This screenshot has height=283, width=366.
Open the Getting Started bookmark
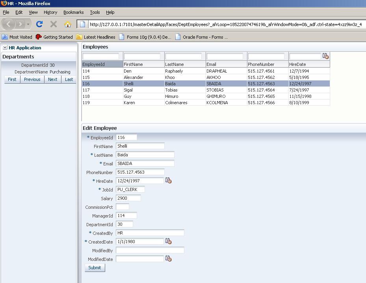(x=54, y=37)
